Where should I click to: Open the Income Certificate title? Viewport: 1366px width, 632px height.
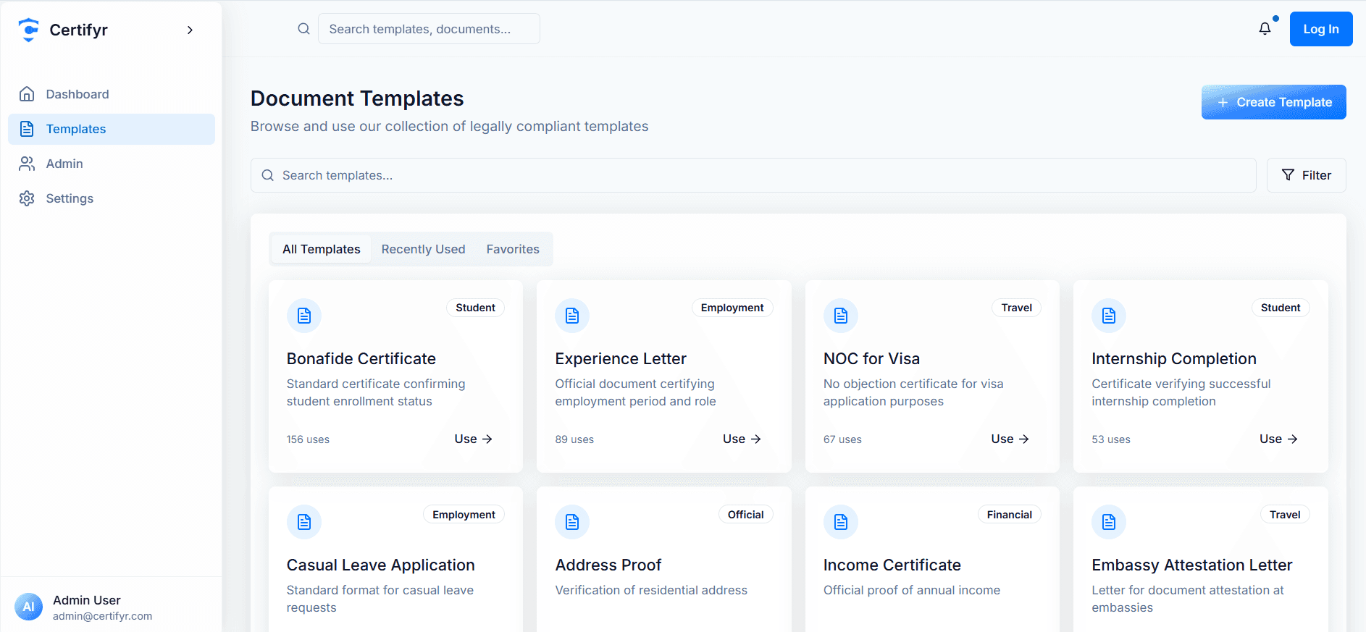[892, 565]
